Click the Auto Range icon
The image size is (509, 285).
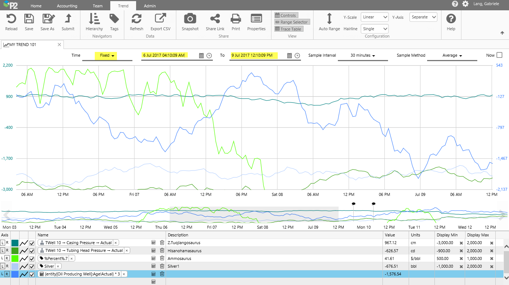click(329, 19)
